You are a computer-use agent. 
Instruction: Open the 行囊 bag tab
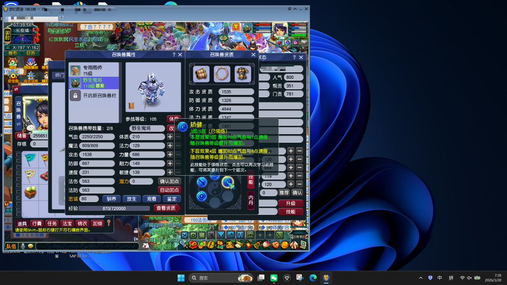[x=37, y=223]
